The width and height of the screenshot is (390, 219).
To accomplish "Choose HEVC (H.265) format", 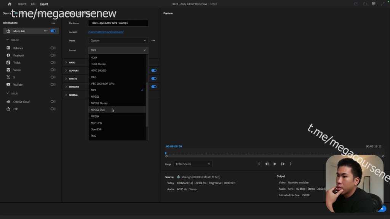I will coord(117,70).
